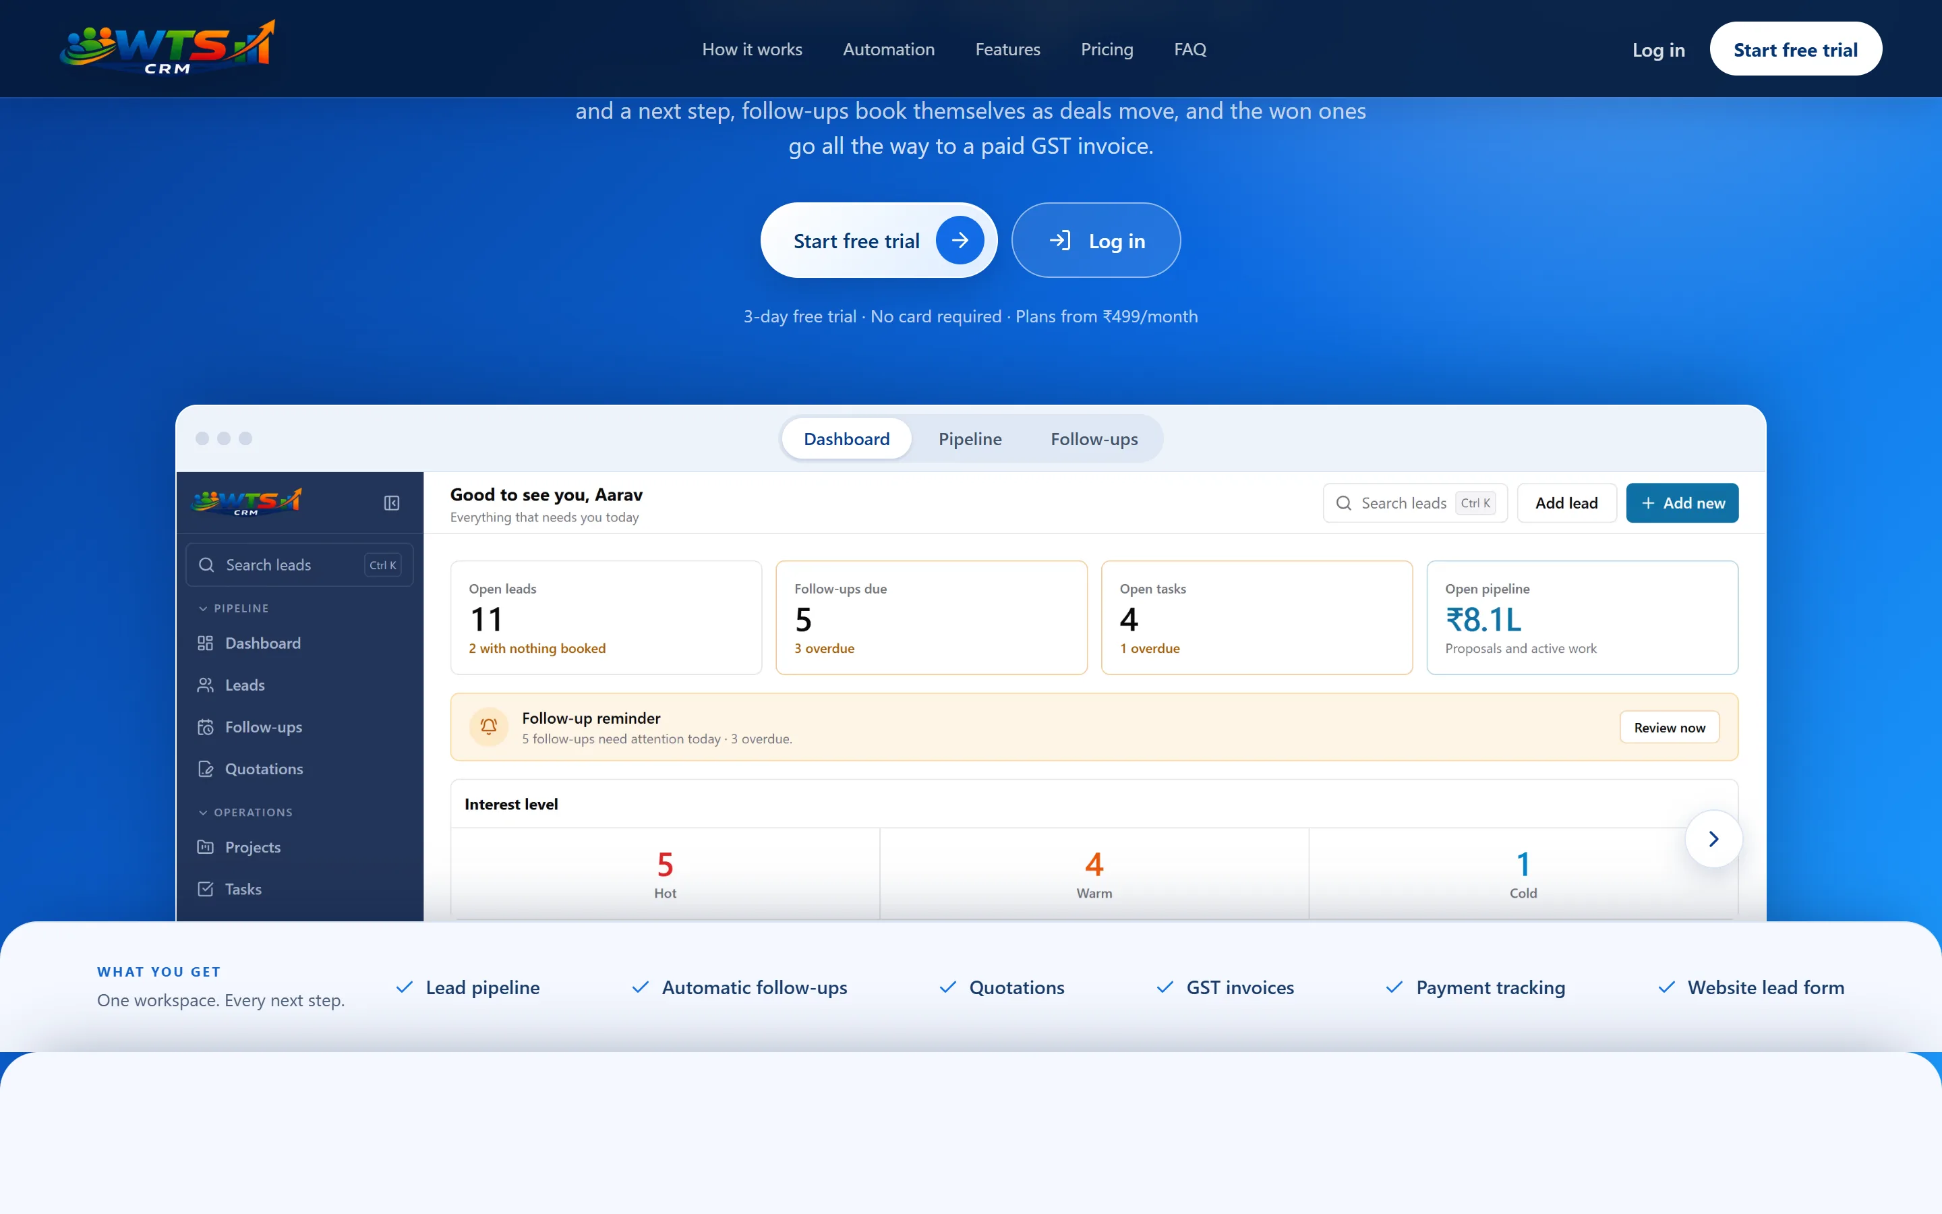Click Review now in the reminder banner

click(x=1669, y=726)
